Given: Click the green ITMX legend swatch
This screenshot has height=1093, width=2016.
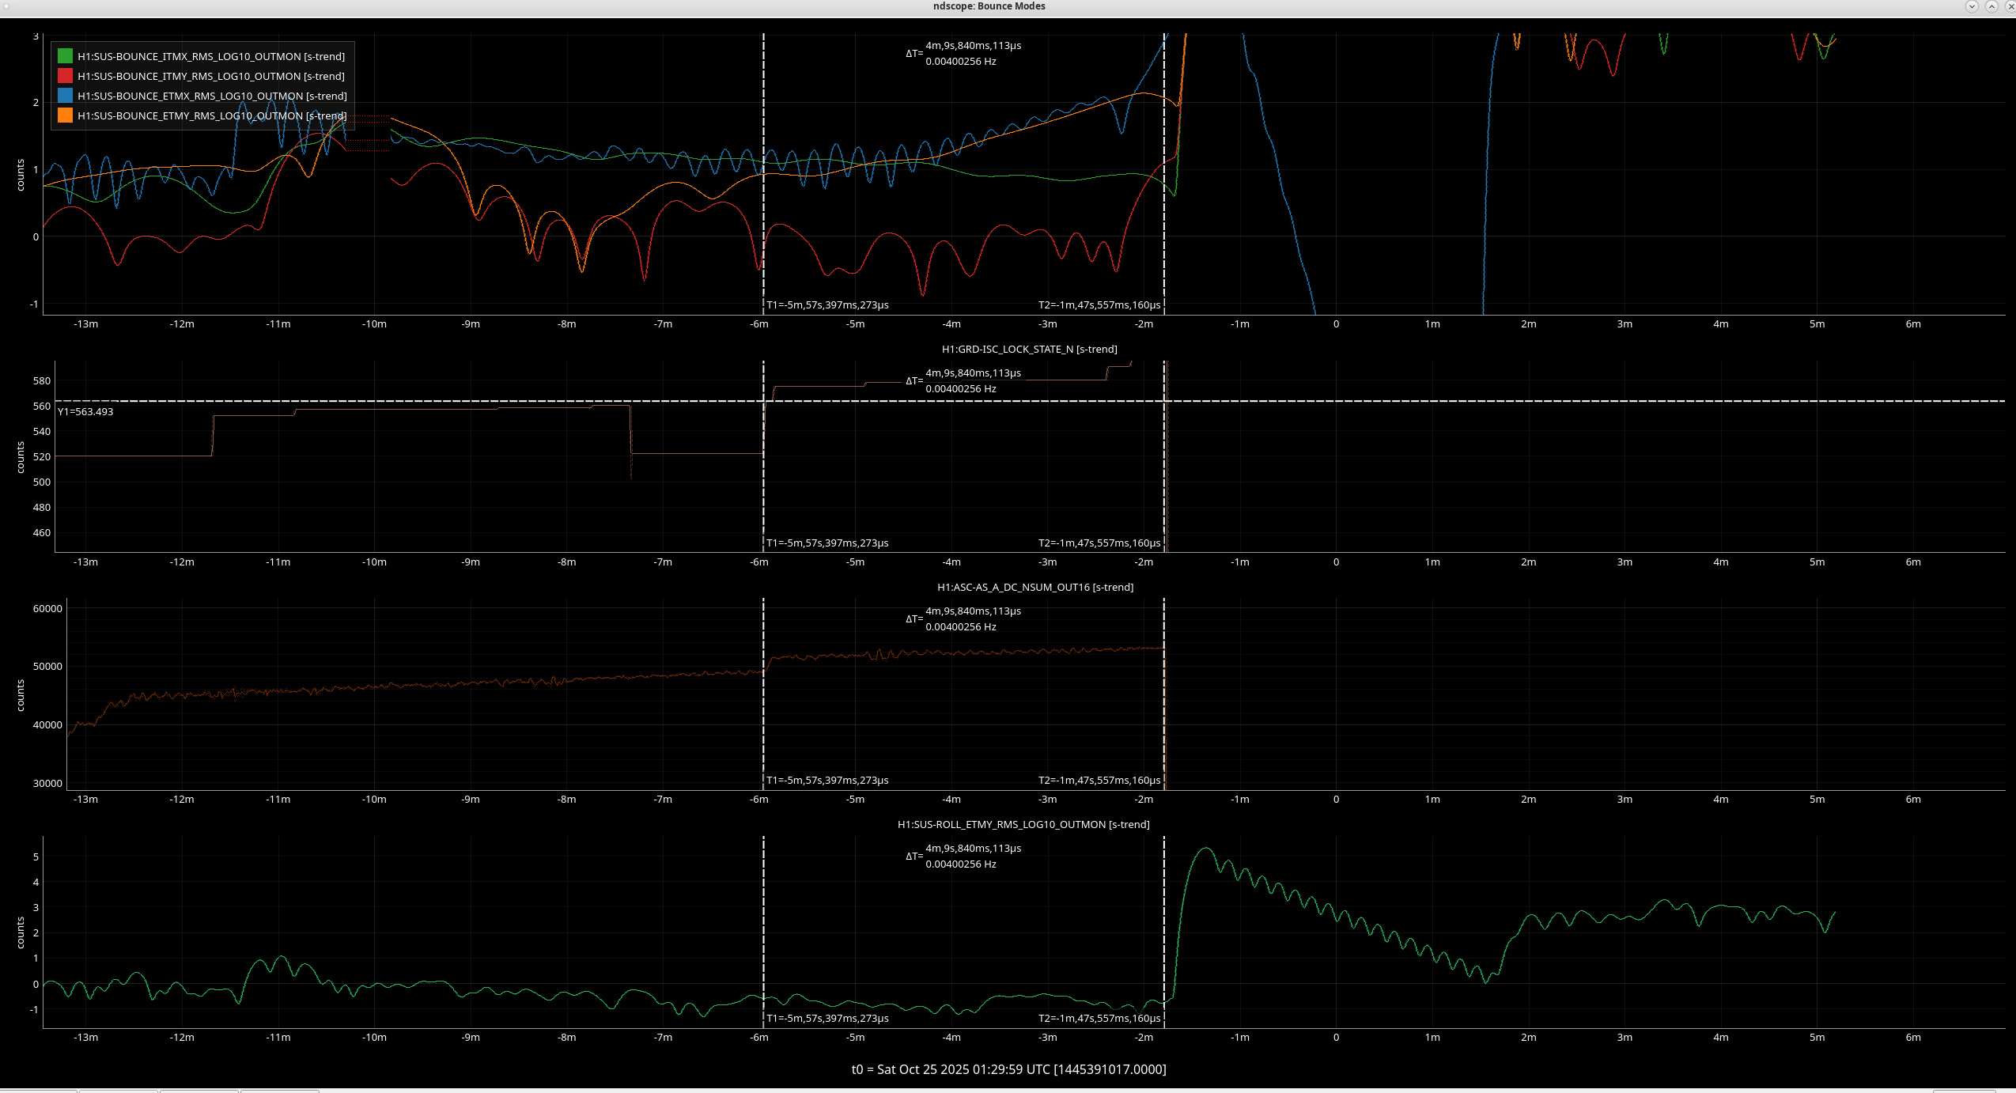Looking at the screenshot, I should click(x=65, y=56).
